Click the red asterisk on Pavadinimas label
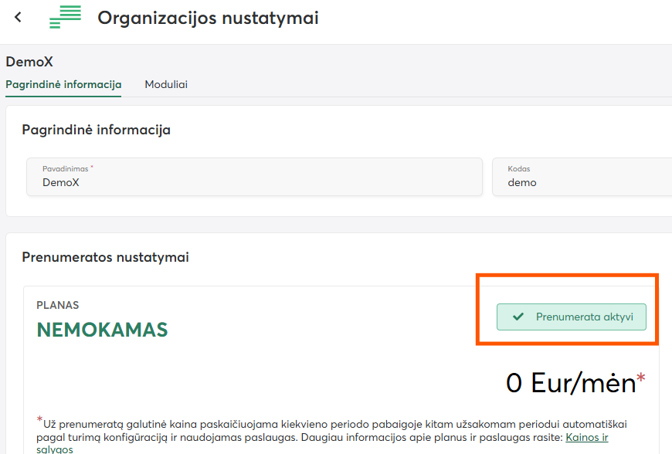This screenshot has width=672, height=454. (x=92, y=167)
